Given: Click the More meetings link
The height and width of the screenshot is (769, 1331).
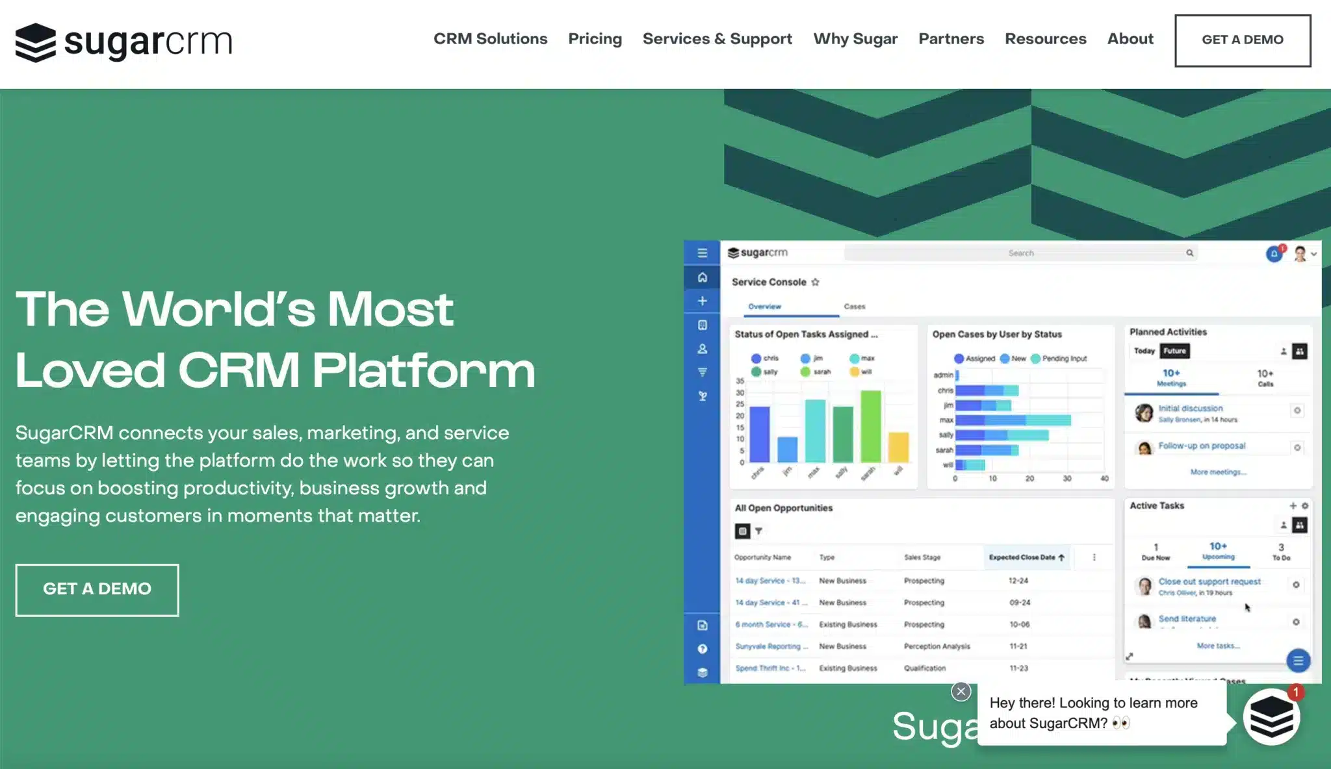Looking at the screenshot, I should tap(1218, 472).
